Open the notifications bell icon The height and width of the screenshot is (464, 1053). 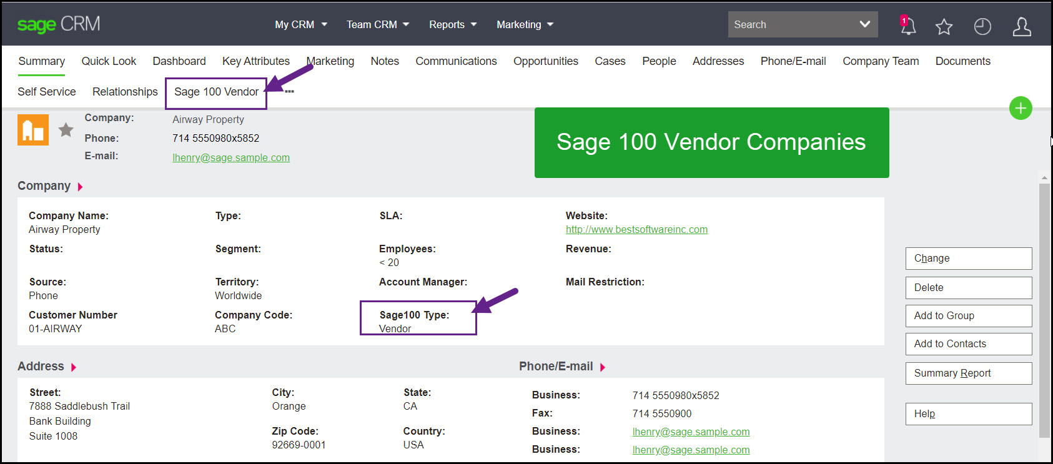(x=907, y=26)
